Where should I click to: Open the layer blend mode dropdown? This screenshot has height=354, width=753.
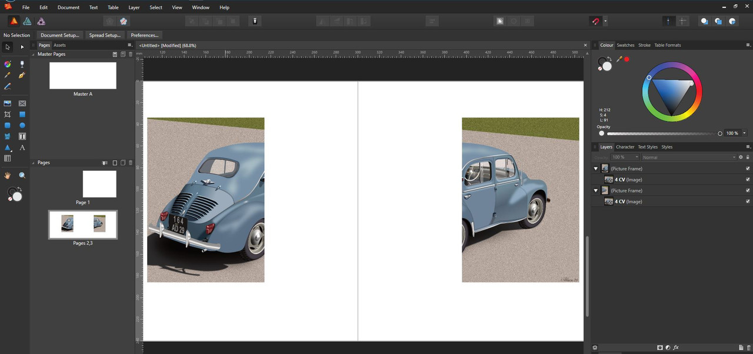pyautogui.click(x=688, y=157)
